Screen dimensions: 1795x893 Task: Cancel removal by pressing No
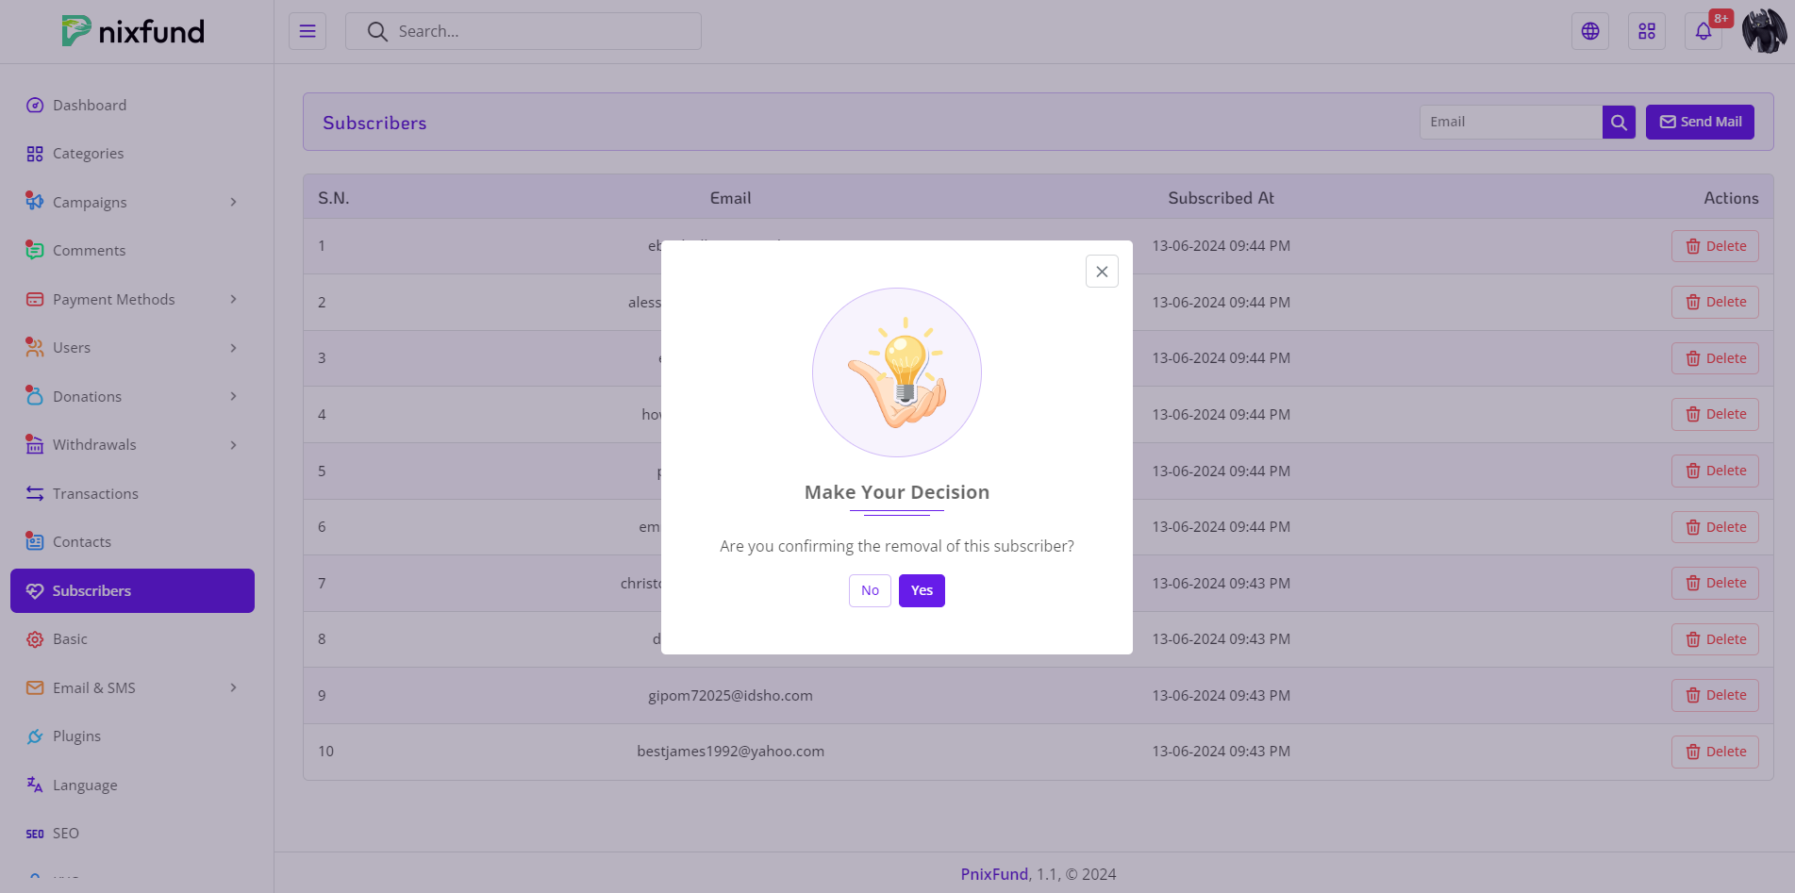[x=870, y=590]
